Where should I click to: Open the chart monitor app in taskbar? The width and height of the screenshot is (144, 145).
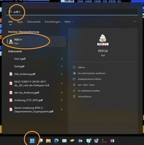tap(64, 141)
